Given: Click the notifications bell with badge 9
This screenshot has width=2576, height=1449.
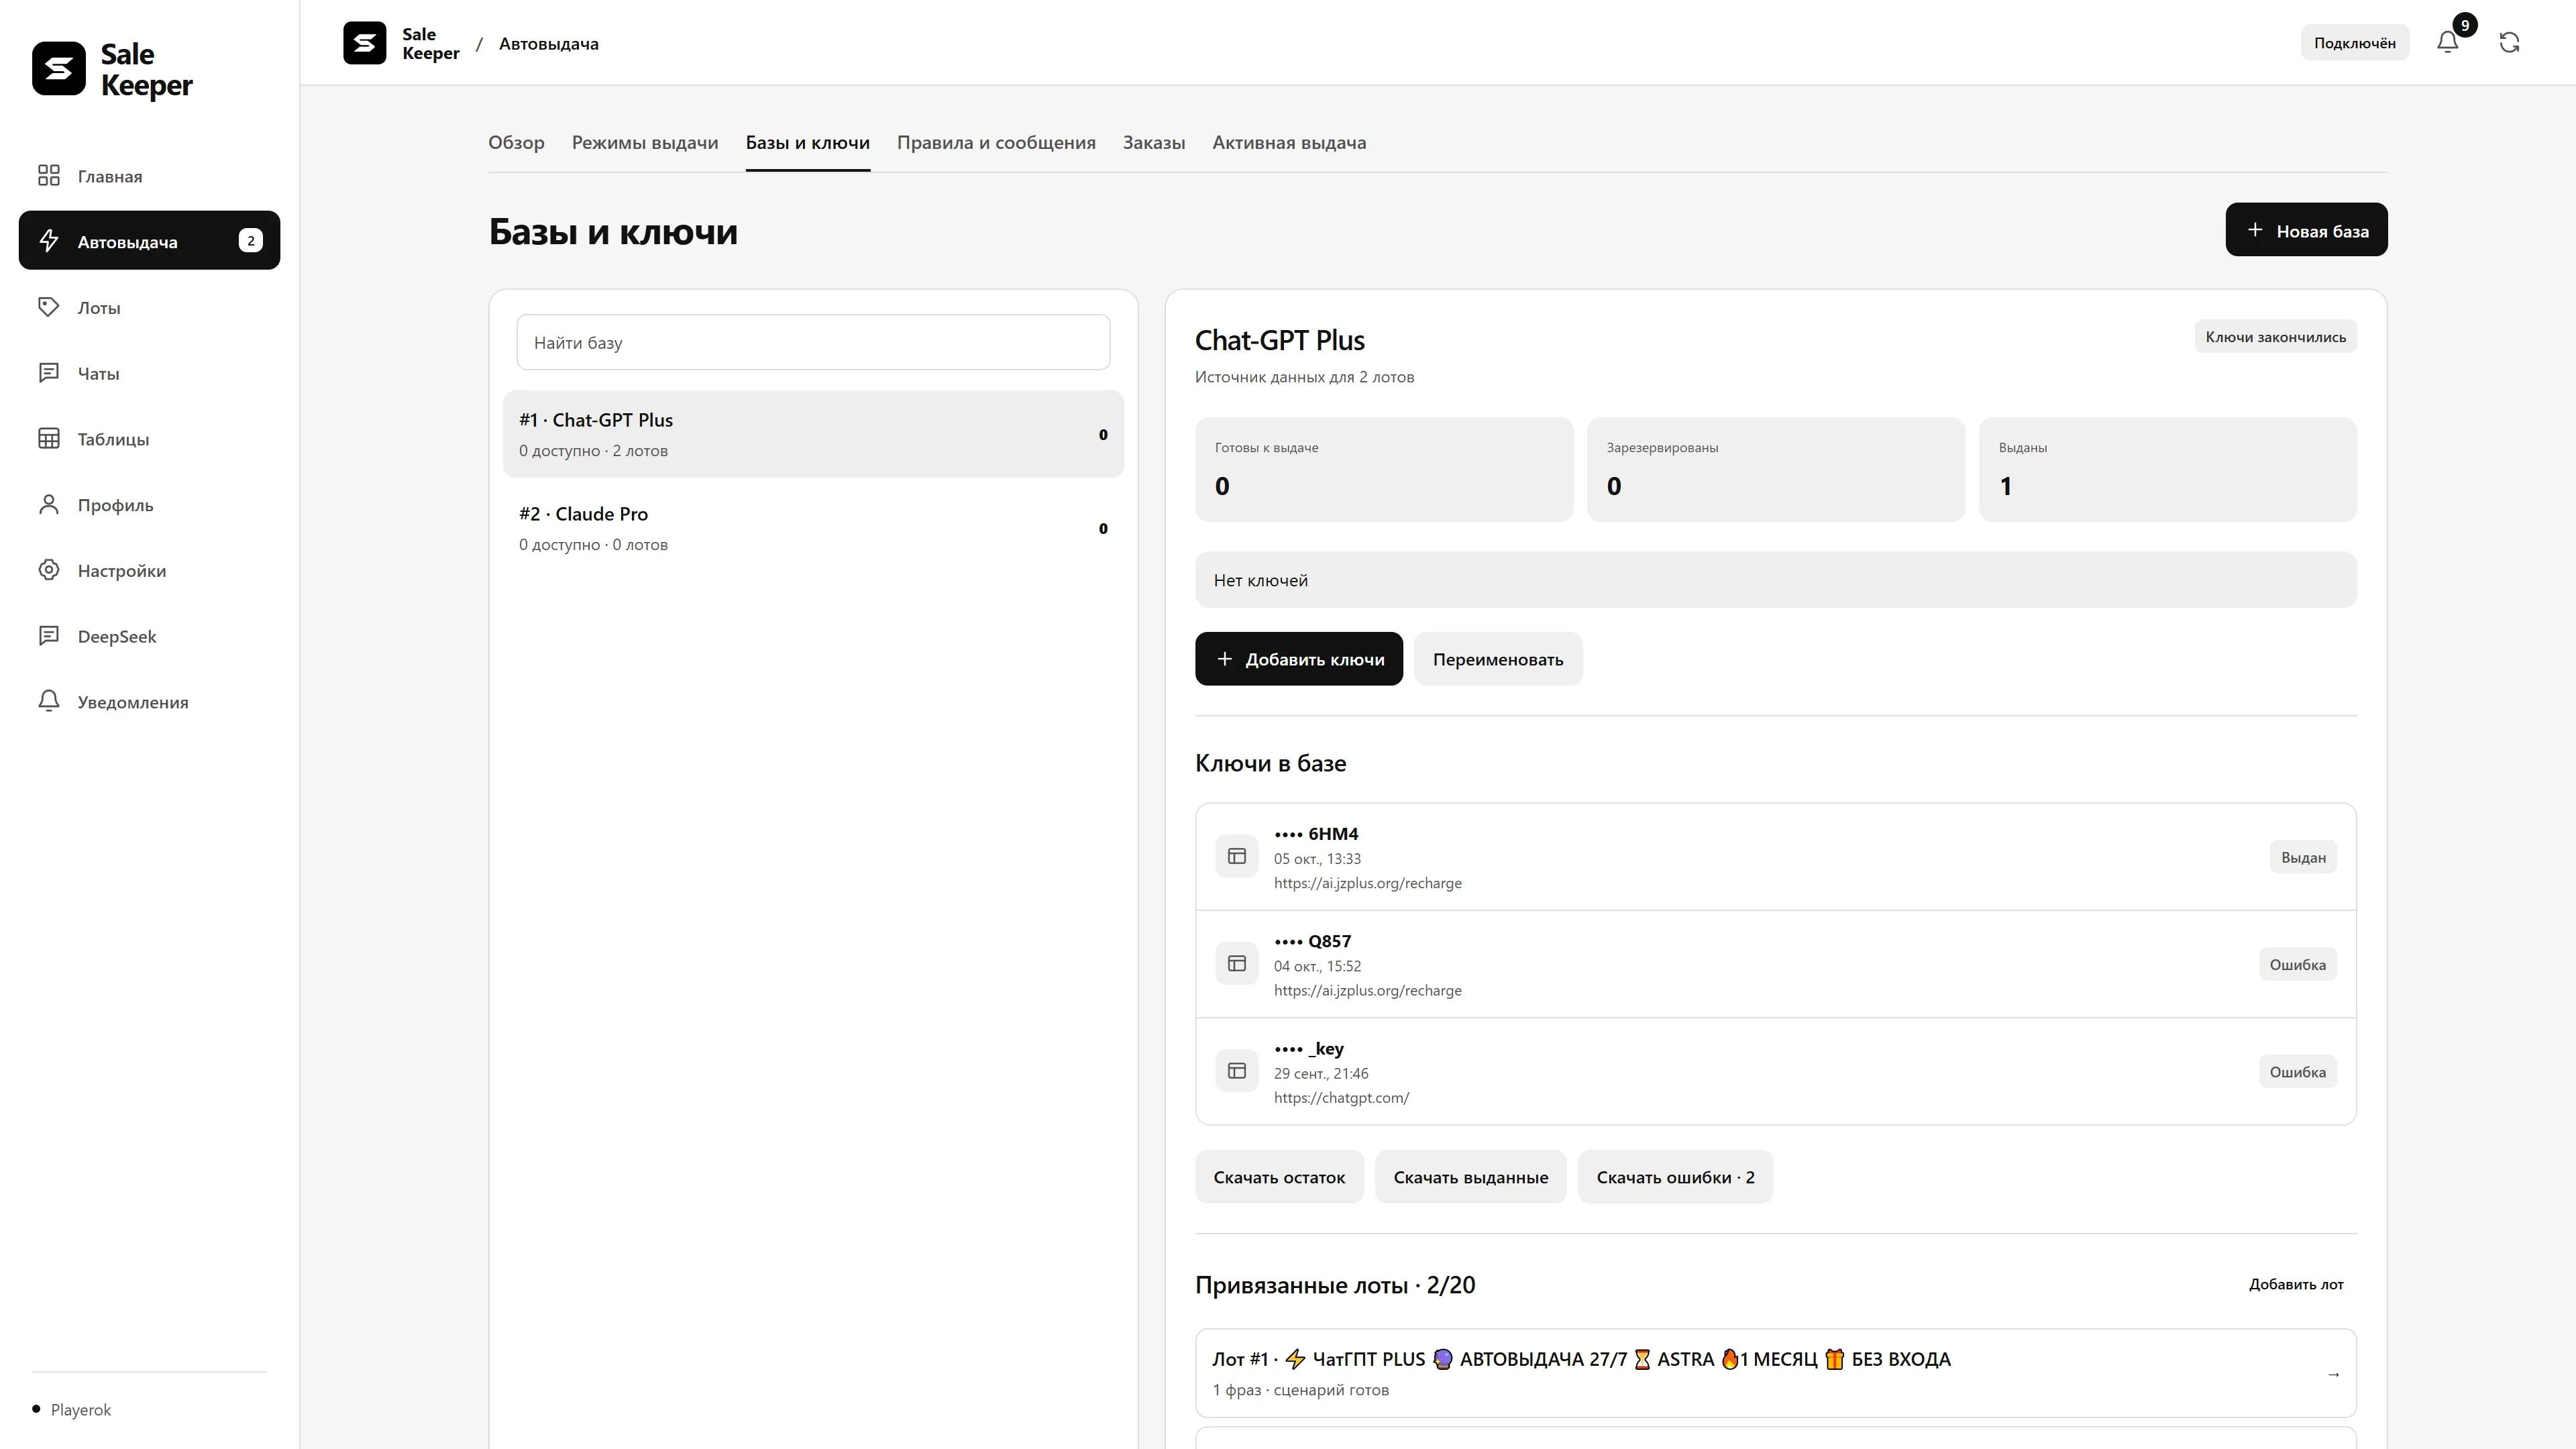Looking at the screenshot, I should [x=2448, y=42].
